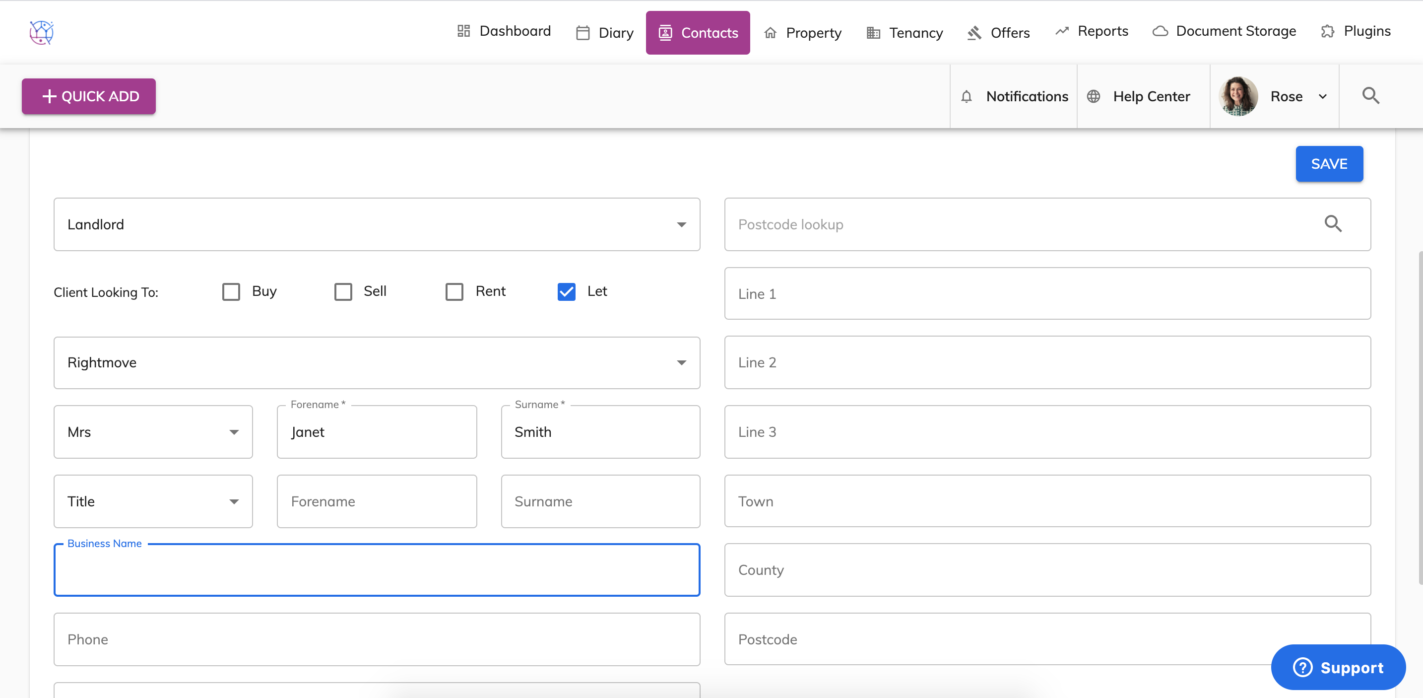This screenshot has width=1423, height=698.
Task: Focus the Phone input field
Action: click(x=377, y=639)
